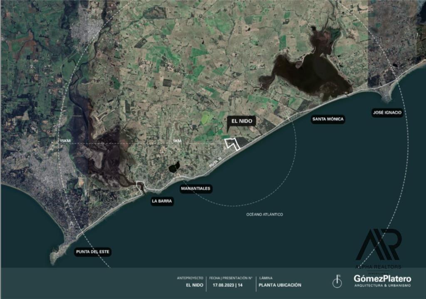Click the LA BARRA map label
Viewport: 426px width, 299px height.
pyautogui.click(x=162, y=201)
